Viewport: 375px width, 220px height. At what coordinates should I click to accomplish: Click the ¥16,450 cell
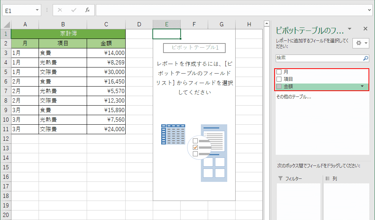pyautogui.click(x=106, y=82)
